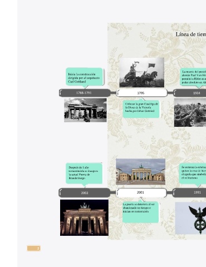Click the 2001 timeline marker
The image size is (206, 267).
(141, 192)
